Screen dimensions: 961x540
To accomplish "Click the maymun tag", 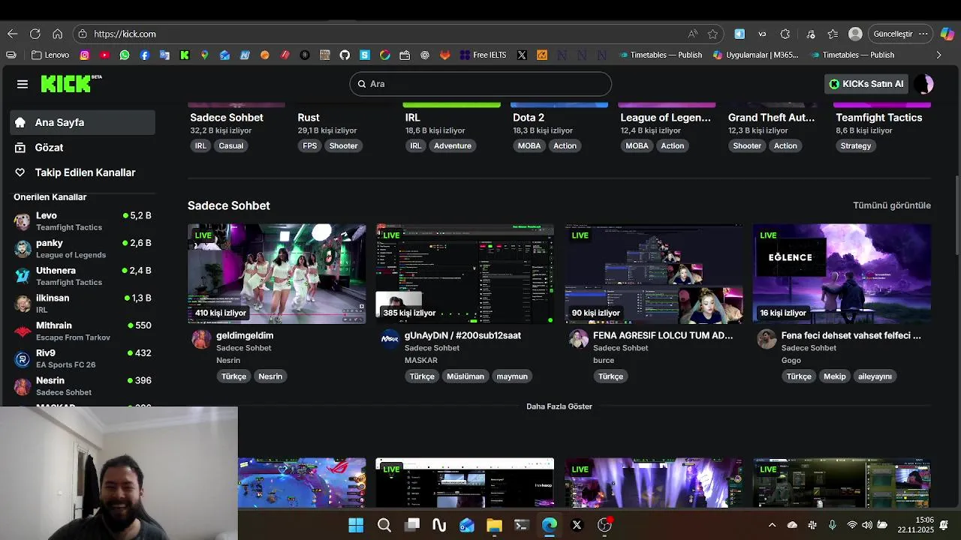I will tap(512, 376).
